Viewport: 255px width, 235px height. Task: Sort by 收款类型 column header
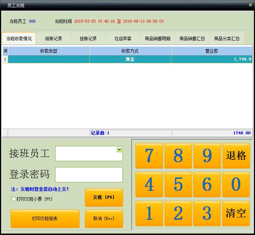pyautogui.click(x=48, y=51)
